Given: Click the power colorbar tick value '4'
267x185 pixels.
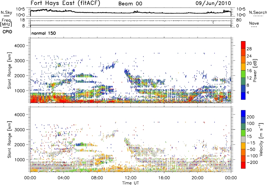Looking at the screenshot, I should click(x=248, y=93).
